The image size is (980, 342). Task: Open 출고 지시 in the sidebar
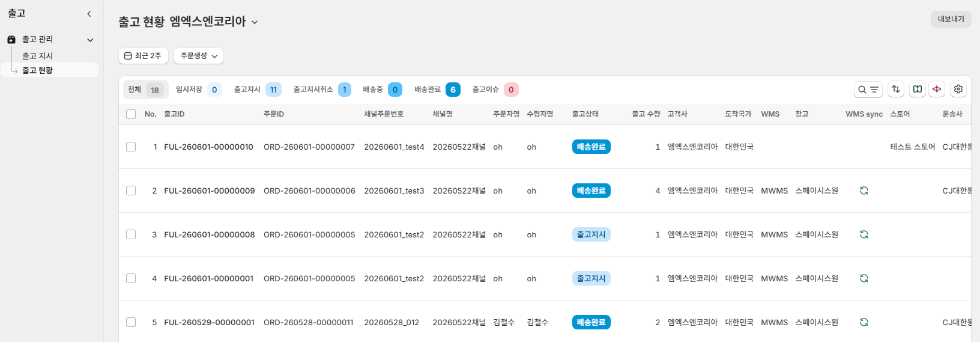tap(38, 56)
